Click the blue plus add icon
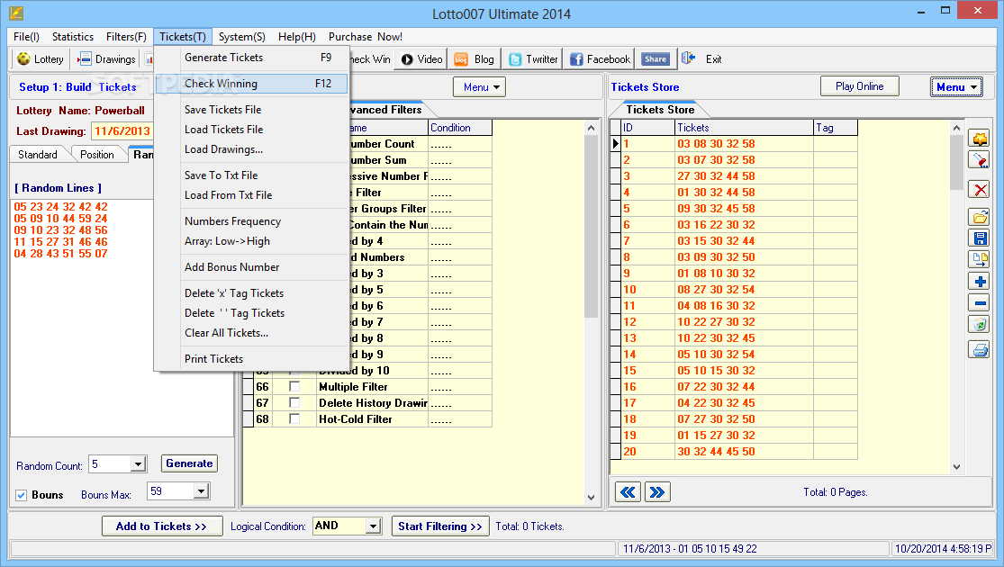Viewport: 1004px width, 567px height. [979, 281]
